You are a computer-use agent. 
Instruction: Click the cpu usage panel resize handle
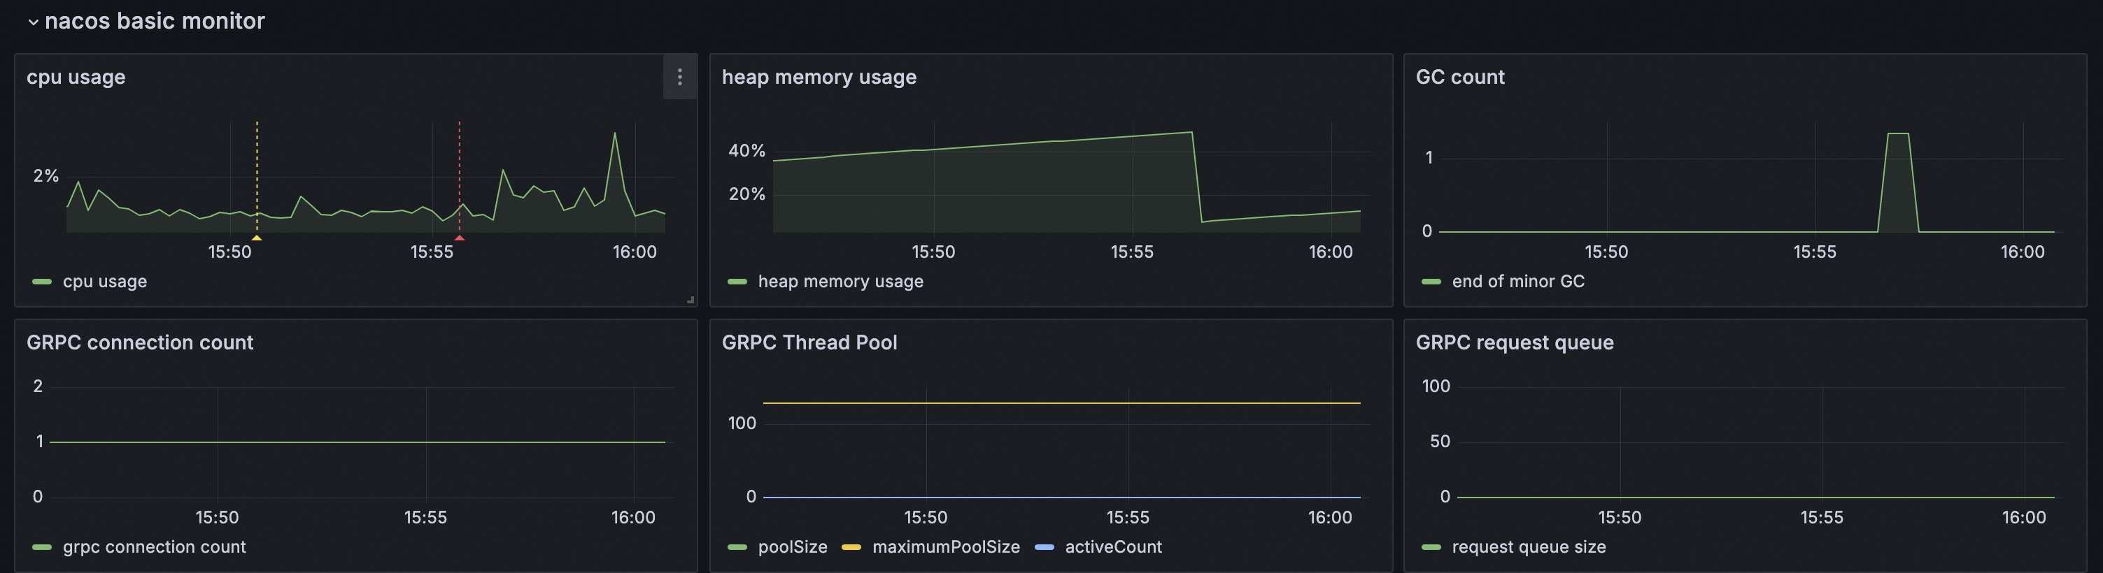click(691, 300)
